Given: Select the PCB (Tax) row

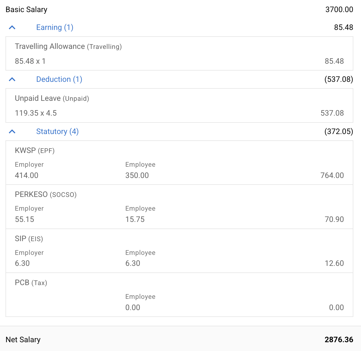Looking at the screenshot, I should tap(179, 295).
